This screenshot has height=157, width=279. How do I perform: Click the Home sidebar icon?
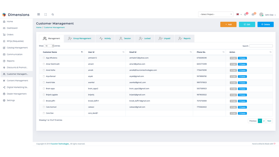tap(4, 22)
